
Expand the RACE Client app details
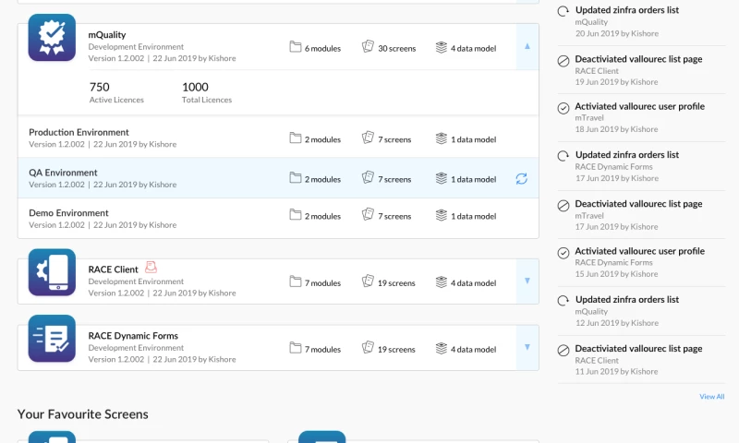click(527, 281)
